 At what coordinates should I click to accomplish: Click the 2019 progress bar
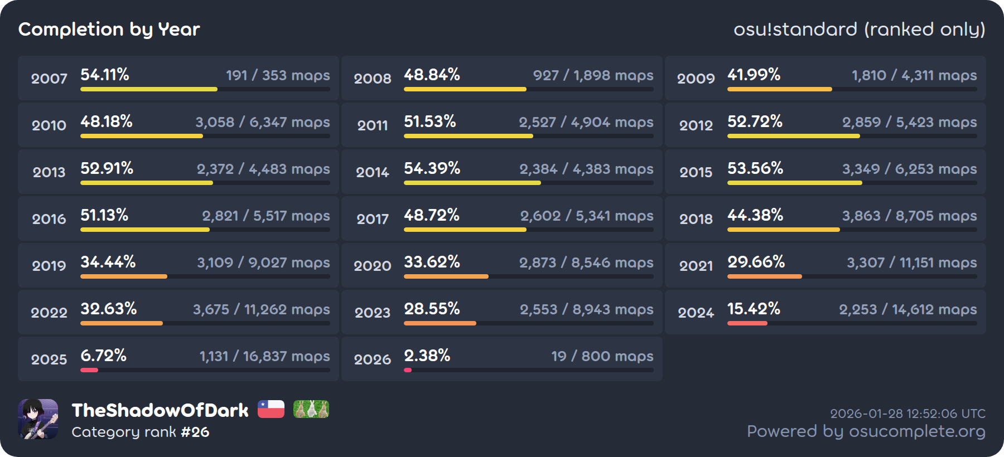click(x=205, y=276)
